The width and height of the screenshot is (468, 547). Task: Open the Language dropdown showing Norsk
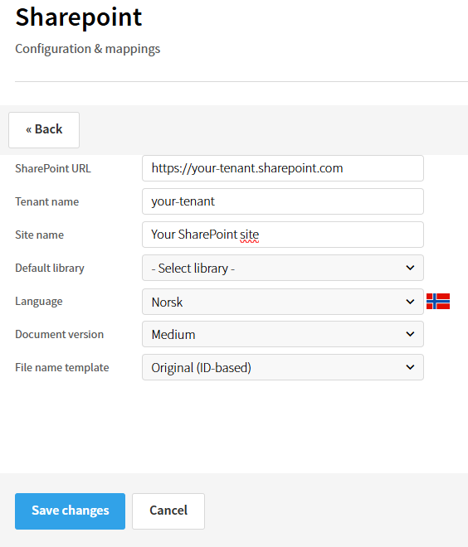coord(283,302)
